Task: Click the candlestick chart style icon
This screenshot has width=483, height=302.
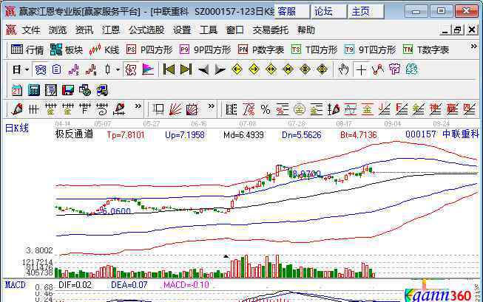Action: (x=107, y=70)
